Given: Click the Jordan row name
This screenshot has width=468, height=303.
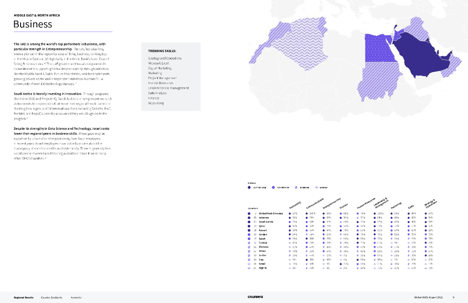Looking at the screenshot, I should click(x=263, y=234).
